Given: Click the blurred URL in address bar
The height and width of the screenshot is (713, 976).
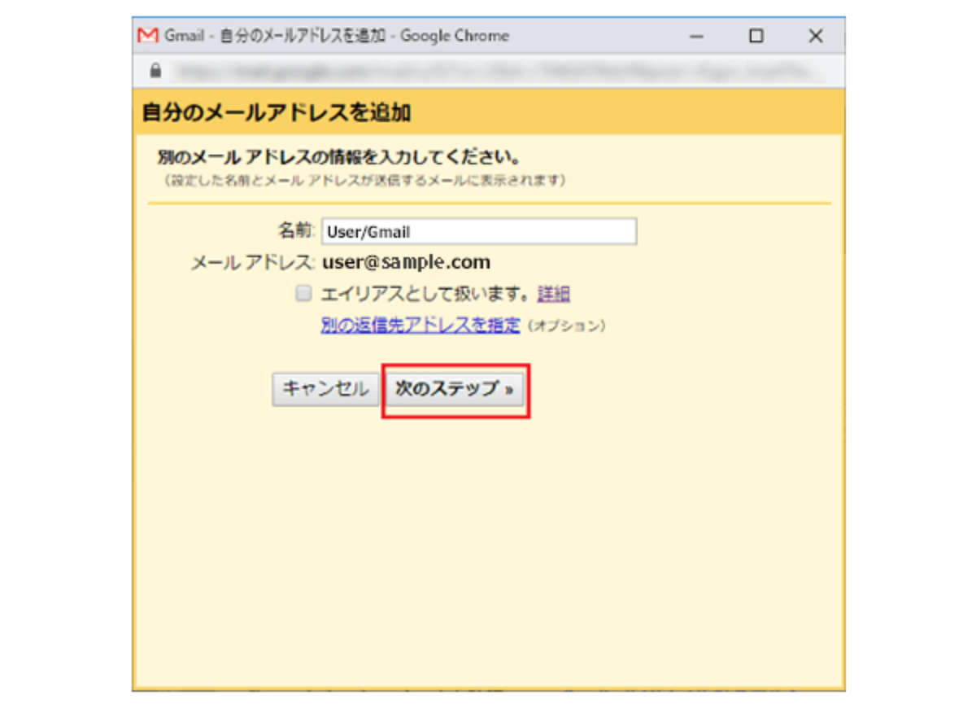Looking at the screenshot, I should (496, 72).
